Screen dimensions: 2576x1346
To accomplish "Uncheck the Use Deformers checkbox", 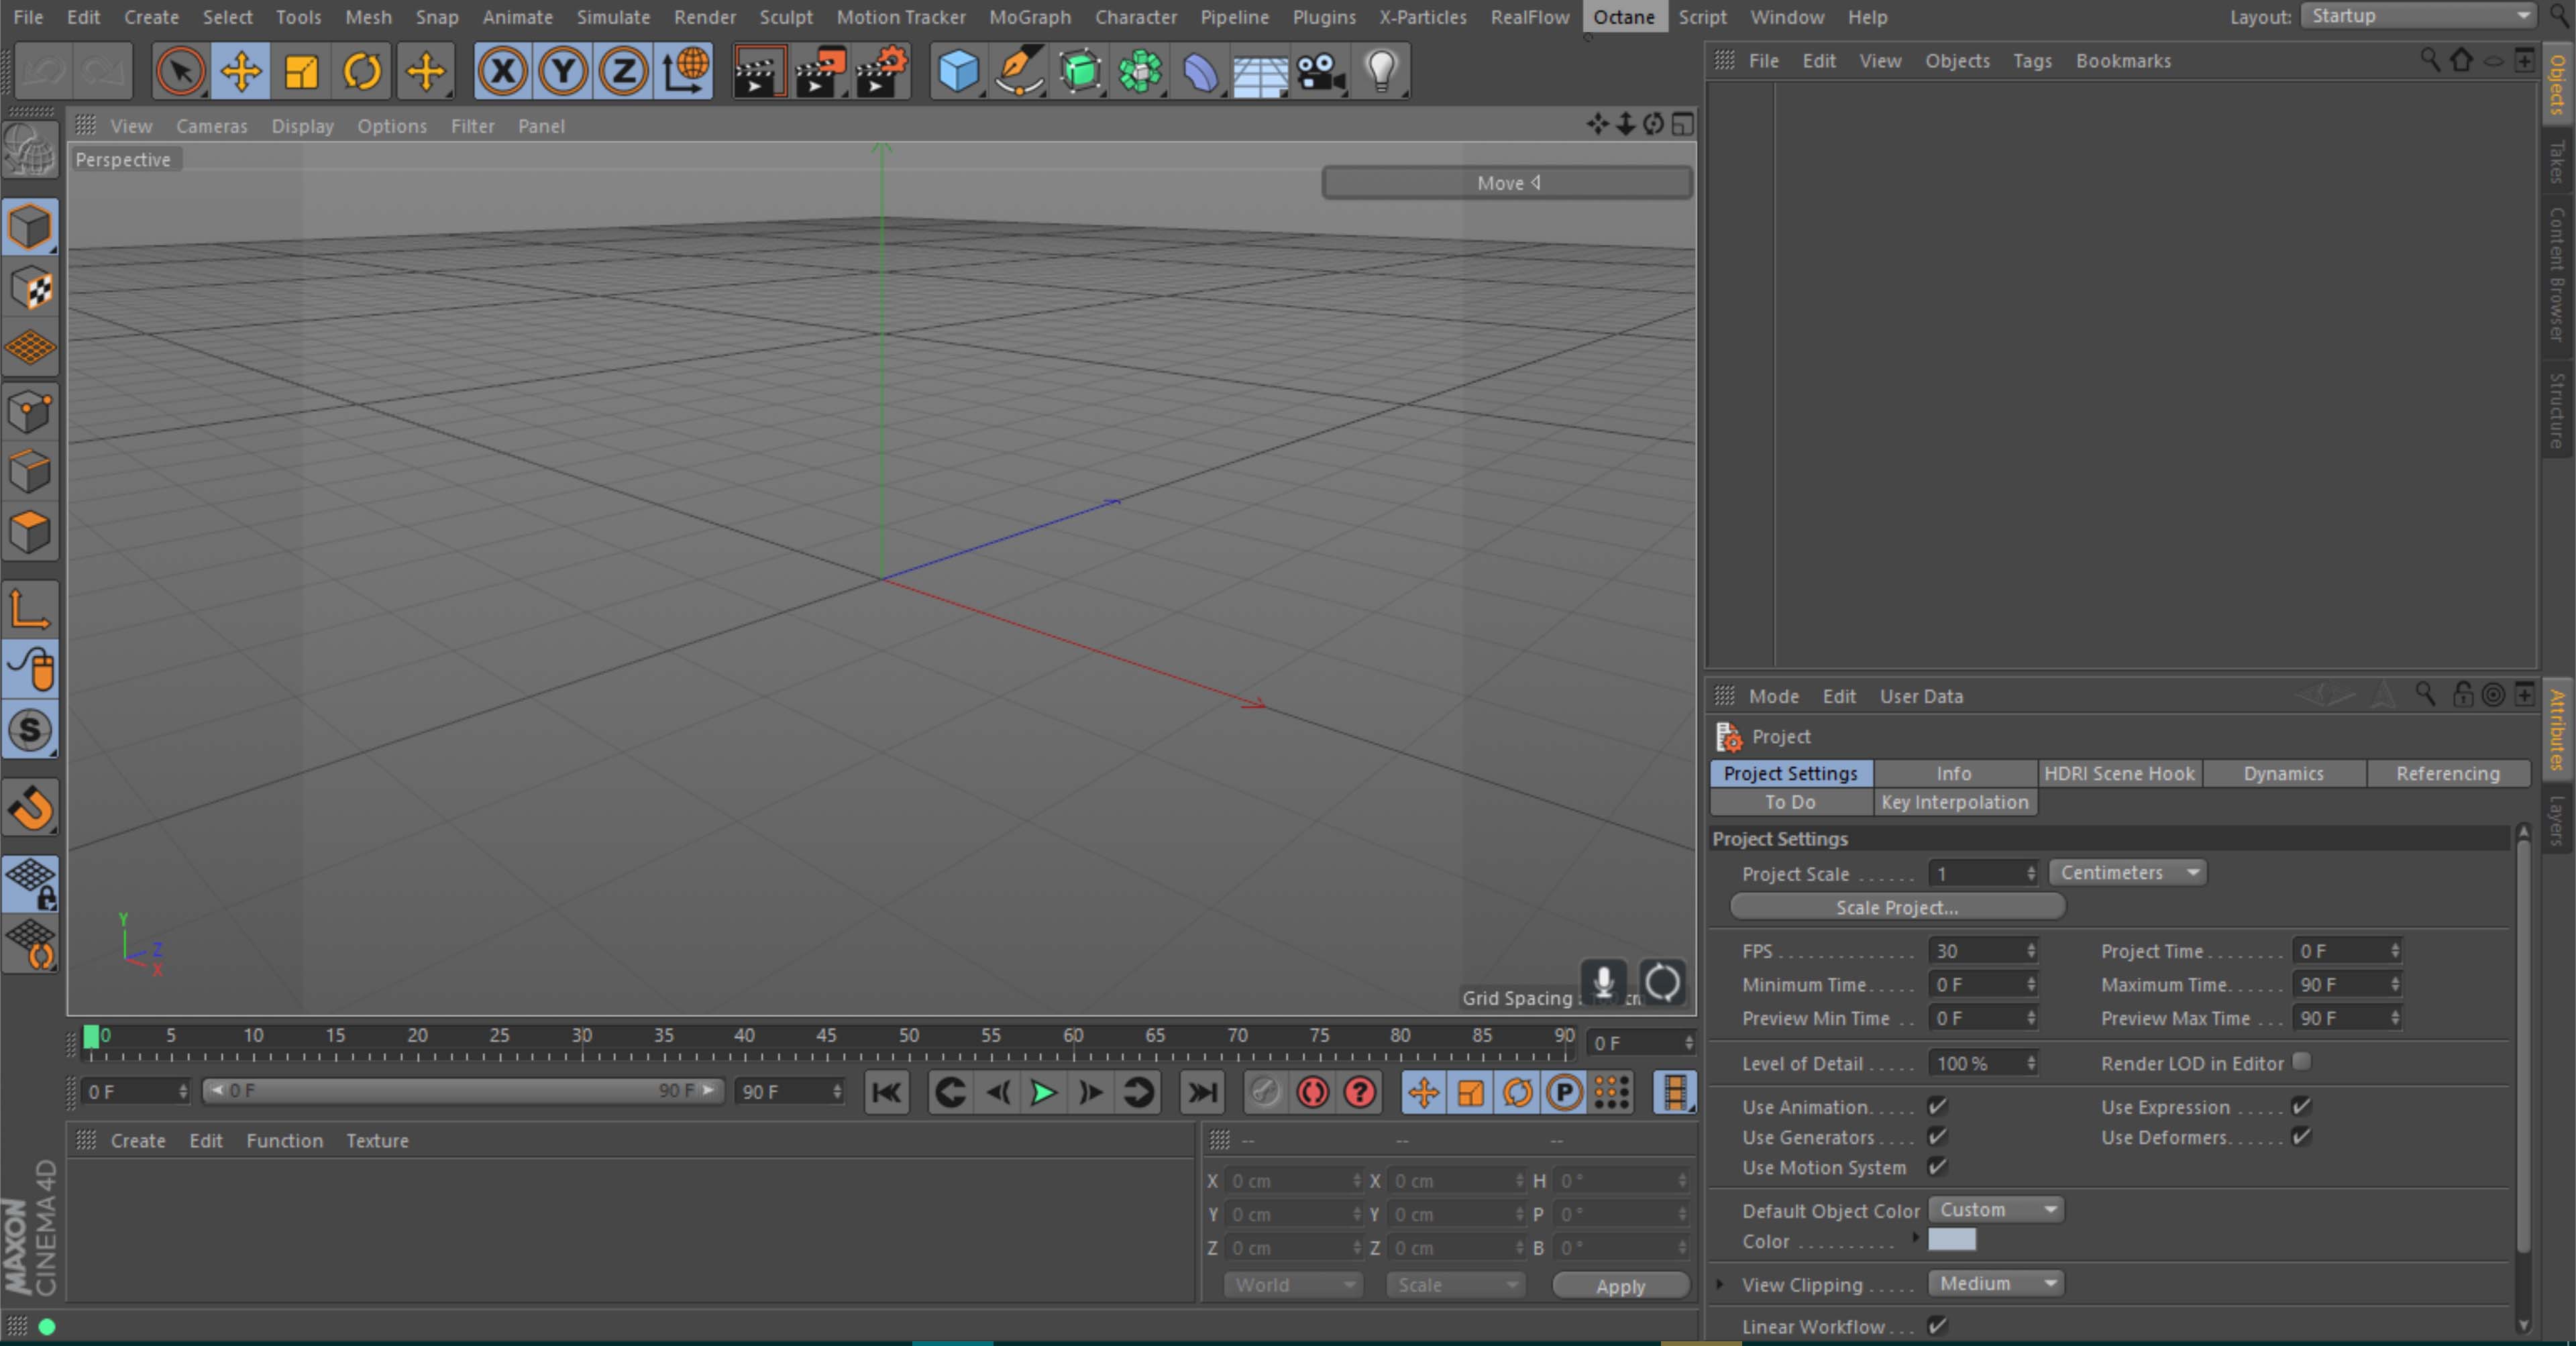I will 2301,1136.
